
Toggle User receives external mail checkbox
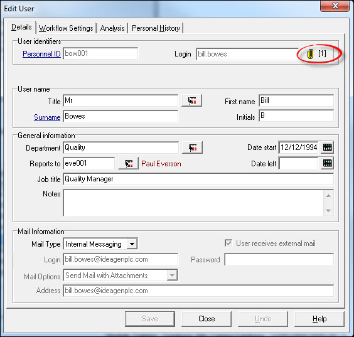[228, 243]
